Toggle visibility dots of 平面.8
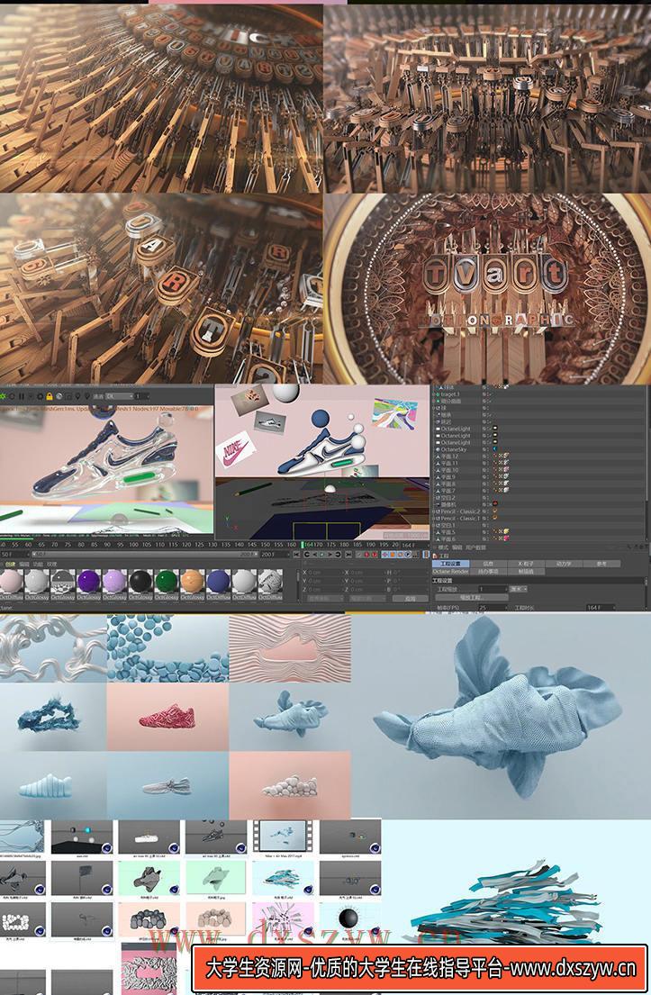 [x=487, y=484]
